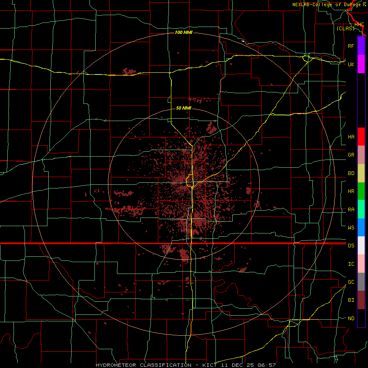Click the blue WS legend swatch

pyautogui.click(x=361, y=227)
